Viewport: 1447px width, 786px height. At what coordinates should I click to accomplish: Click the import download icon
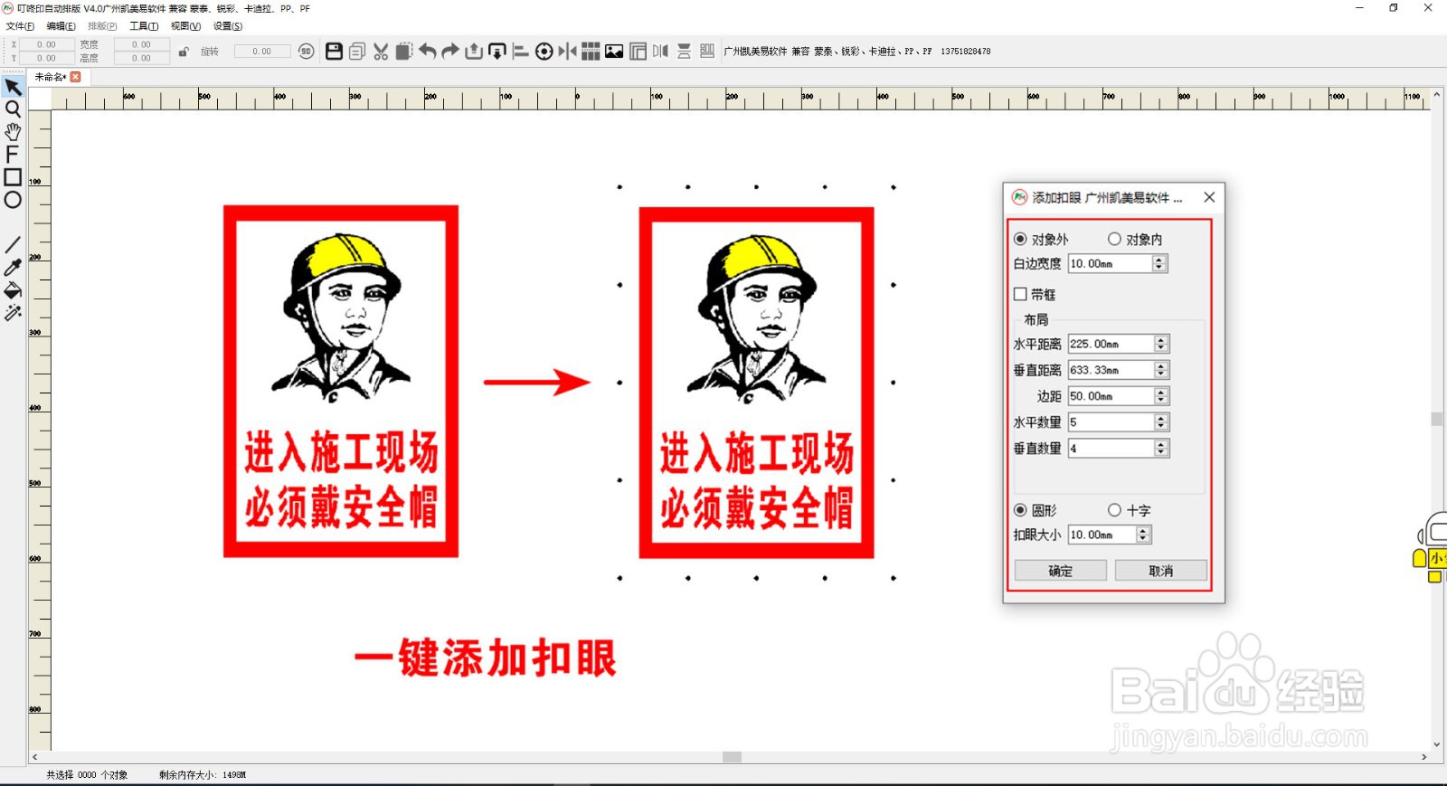pos(497,52)
